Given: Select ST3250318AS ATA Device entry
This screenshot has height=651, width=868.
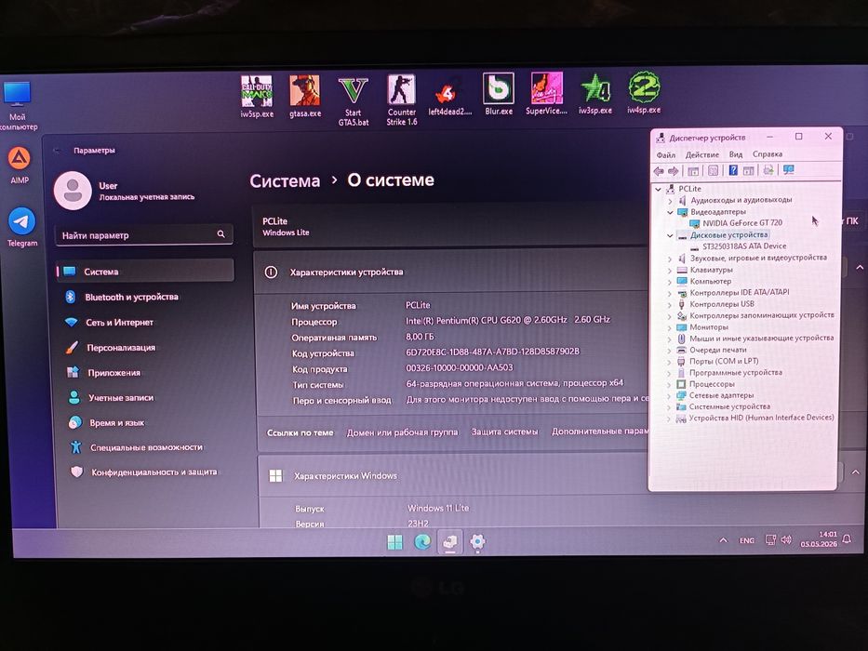Looking at the screenshot, I should coord(744,246).
